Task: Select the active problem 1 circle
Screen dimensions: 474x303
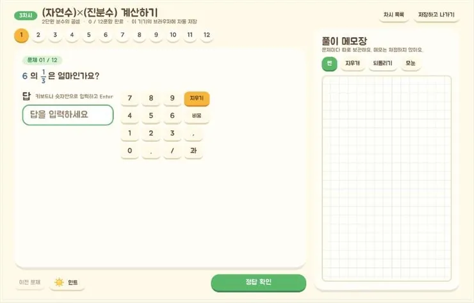Action: click(22, 35)
